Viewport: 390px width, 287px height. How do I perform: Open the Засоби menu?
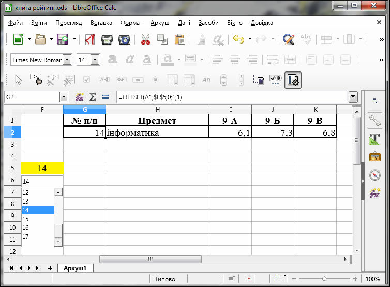click(208, 23)
